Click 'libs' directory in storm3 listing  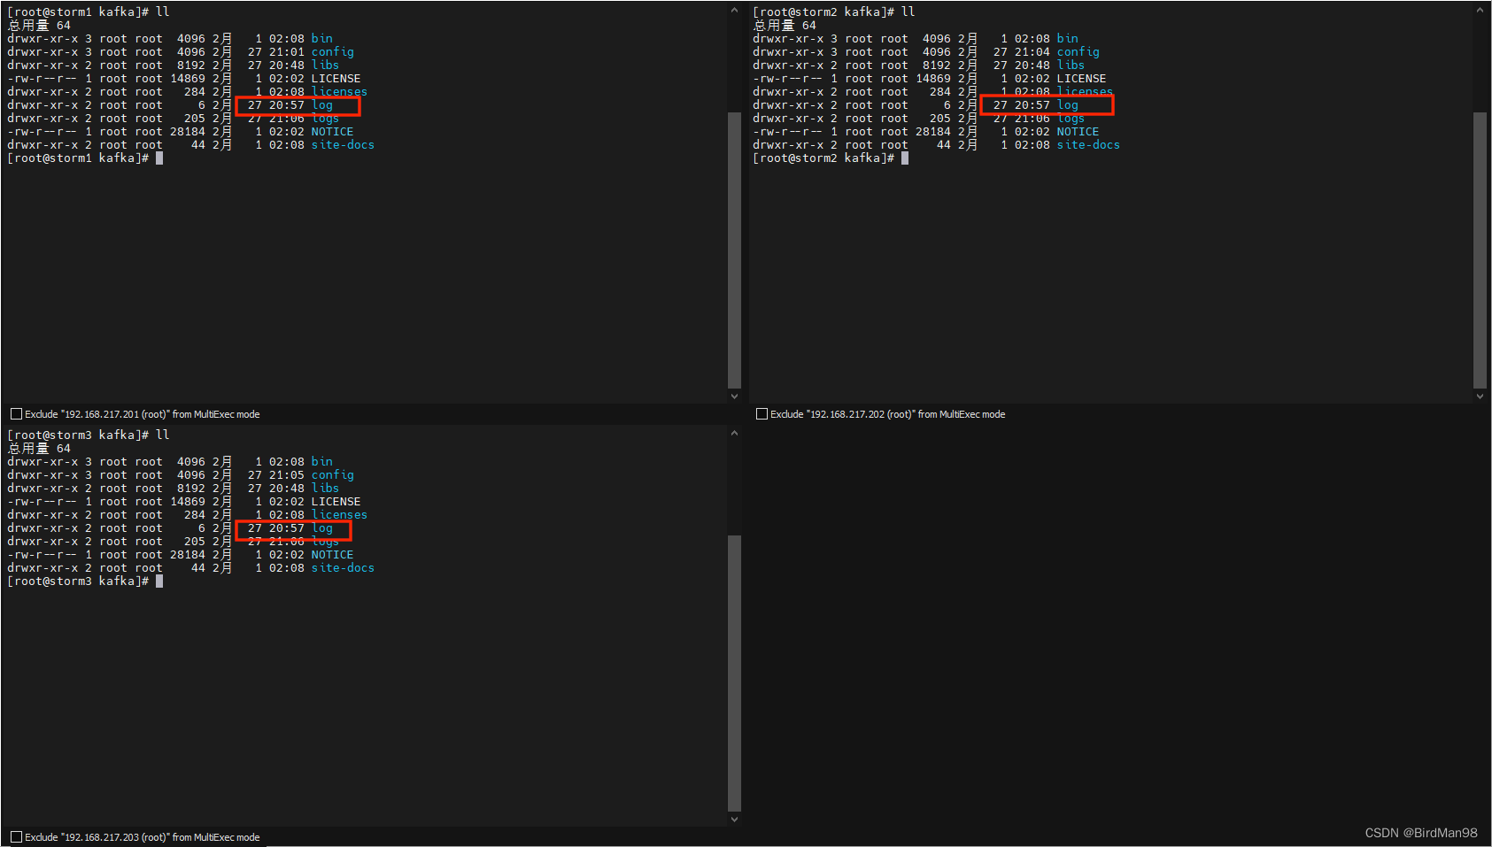coord(326,489)
